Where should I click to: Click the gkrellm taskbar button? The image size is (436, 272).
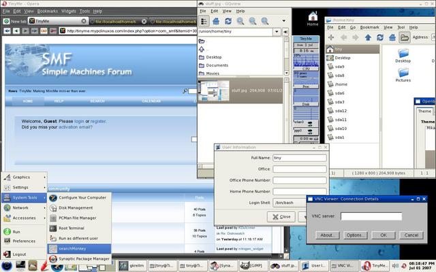point(132,266)
